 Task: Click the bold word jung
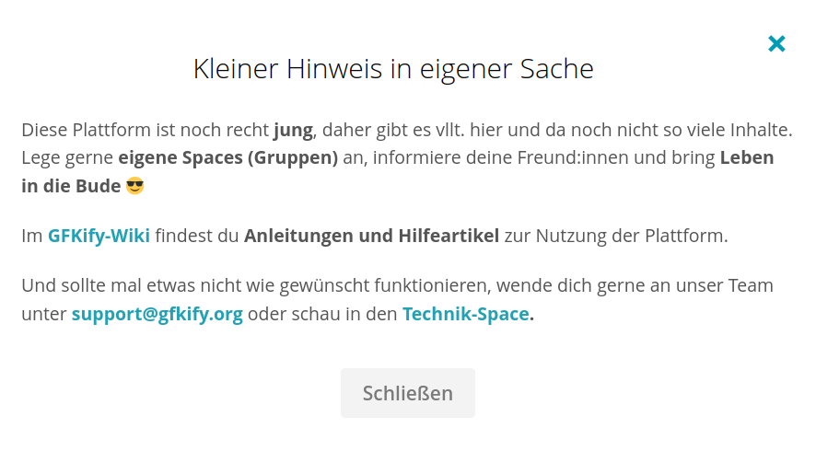point(294,130)
